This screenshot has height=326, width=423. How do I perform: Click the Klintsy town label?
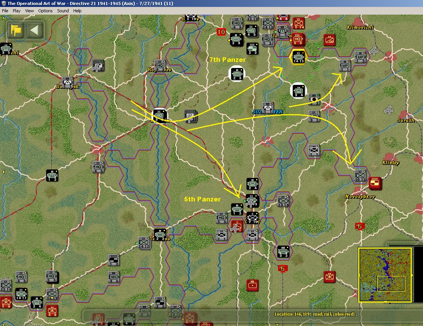coord(390,162)
